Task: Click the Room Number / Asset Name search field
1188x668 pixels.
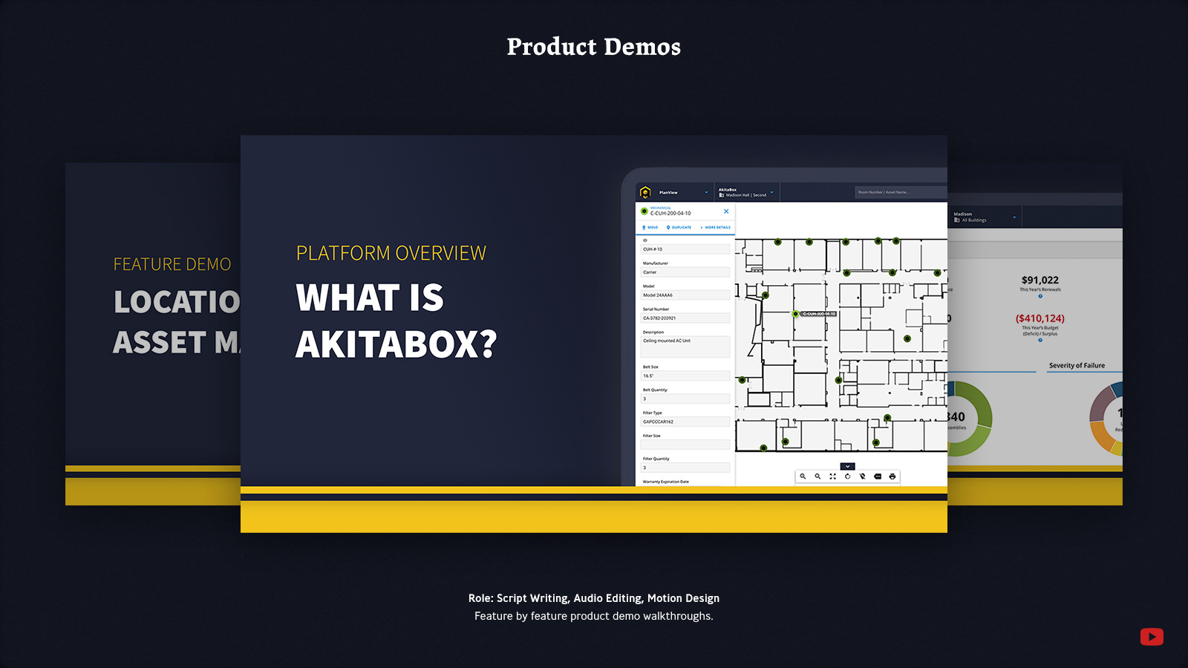Action: click(901, 192)
